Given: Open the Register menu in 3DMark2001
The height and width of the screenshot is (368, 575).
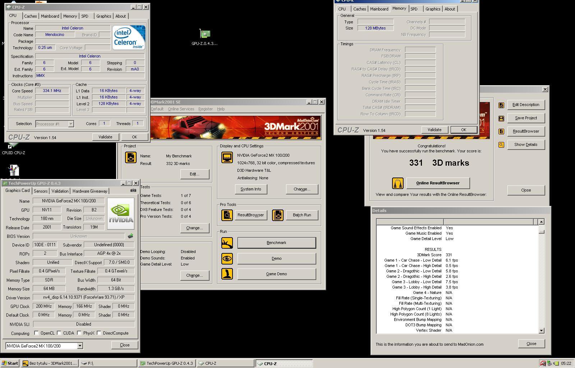Looking at the screenshot, I should [x=206, y=109].
